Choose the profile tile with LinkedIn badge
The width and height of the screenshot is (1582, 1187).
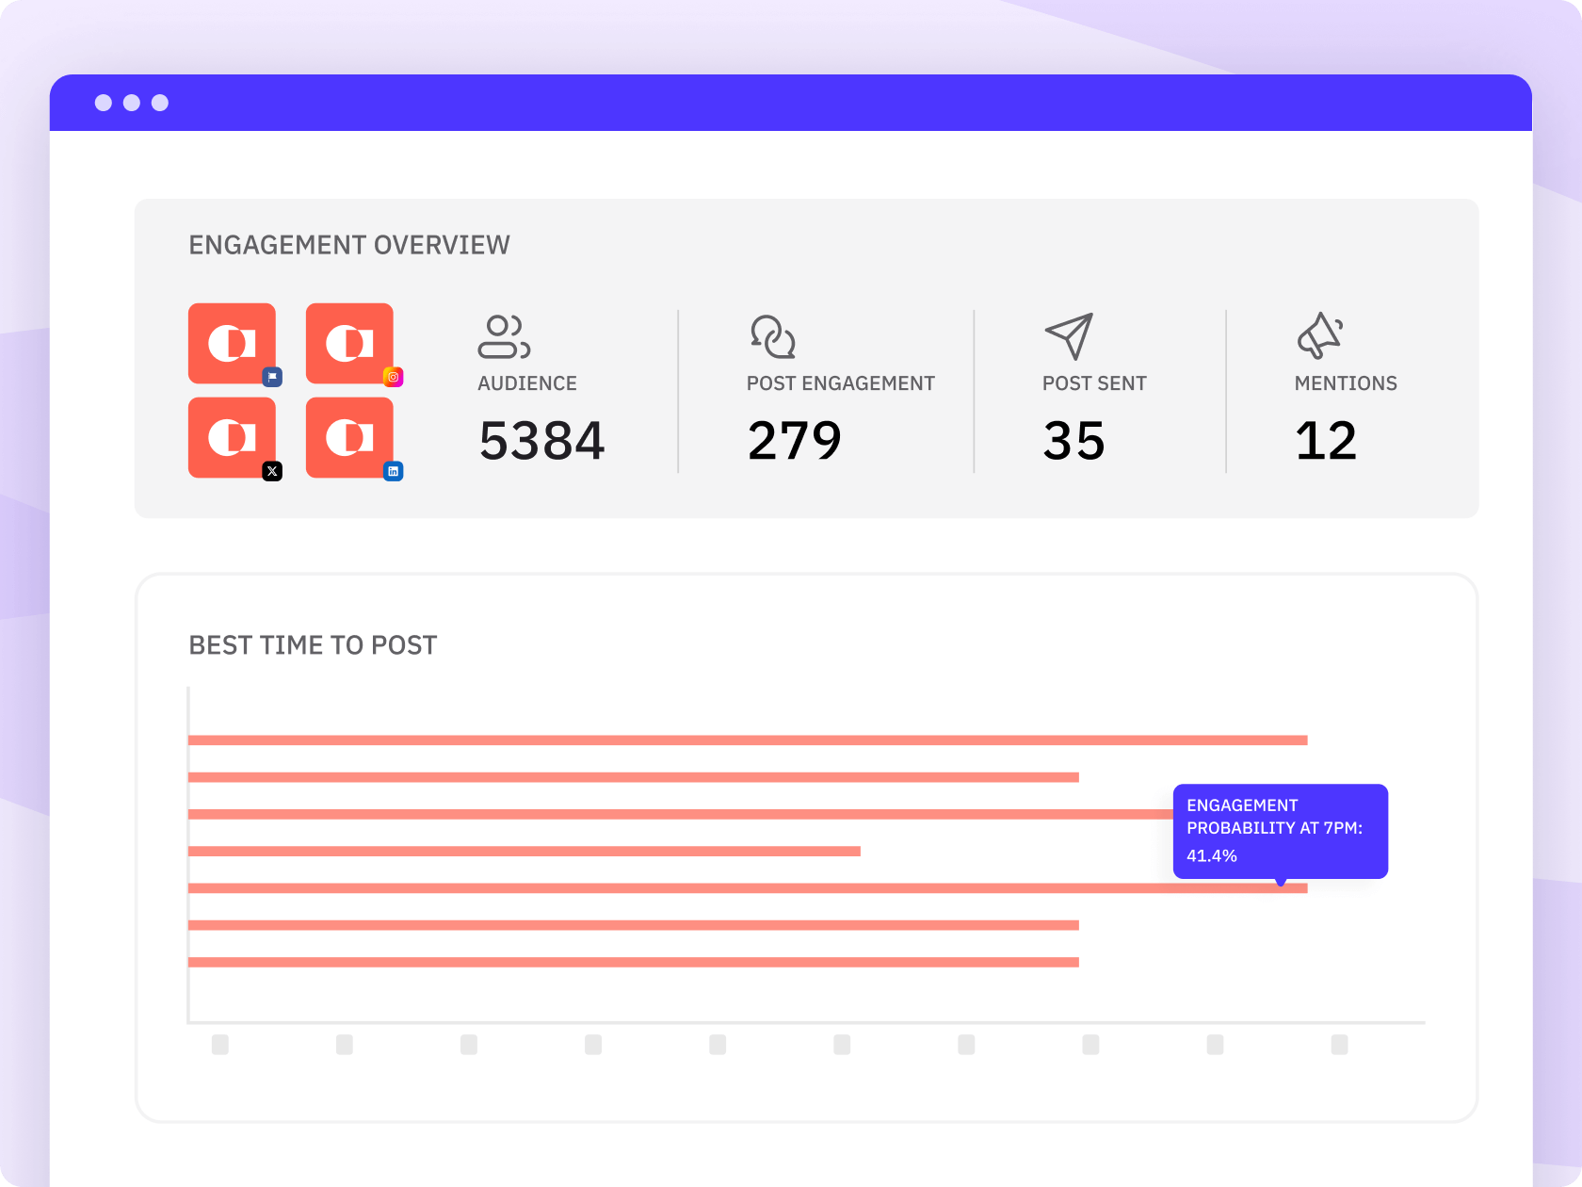[349, 437]
